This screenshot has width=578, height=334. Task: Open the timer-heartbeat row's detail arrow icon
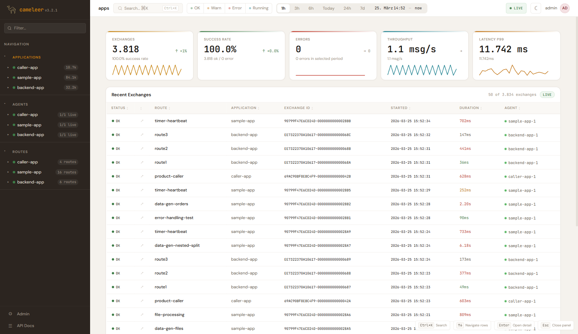142,121
